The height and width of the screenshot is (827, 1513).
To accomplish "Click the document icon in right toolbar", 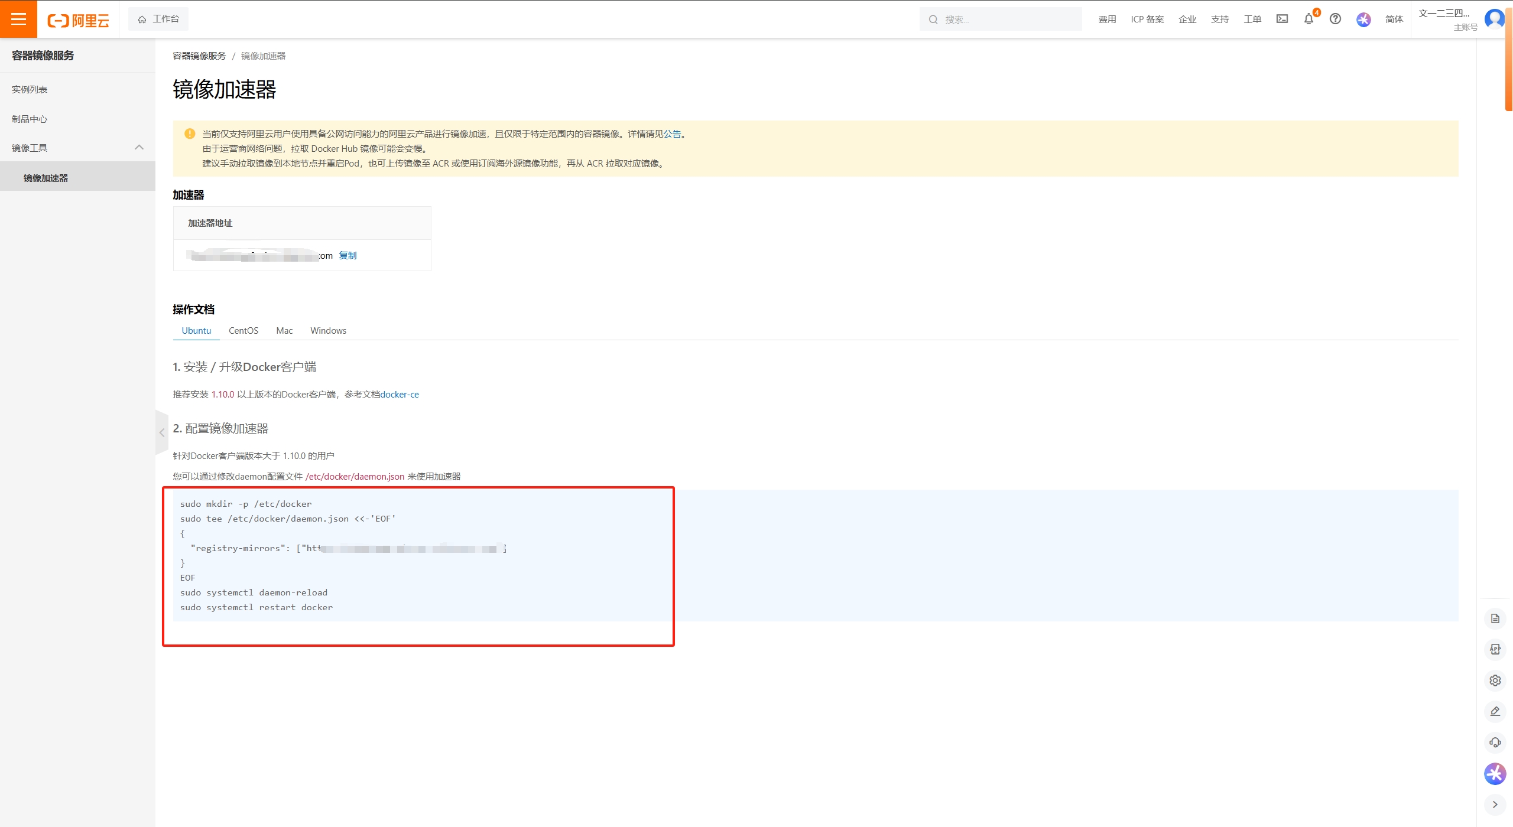I will [x=1495, y=618].
